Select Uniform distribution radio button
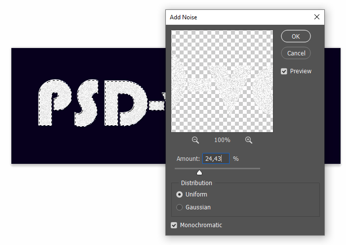346x245 pixels. (x=180, y=195)
